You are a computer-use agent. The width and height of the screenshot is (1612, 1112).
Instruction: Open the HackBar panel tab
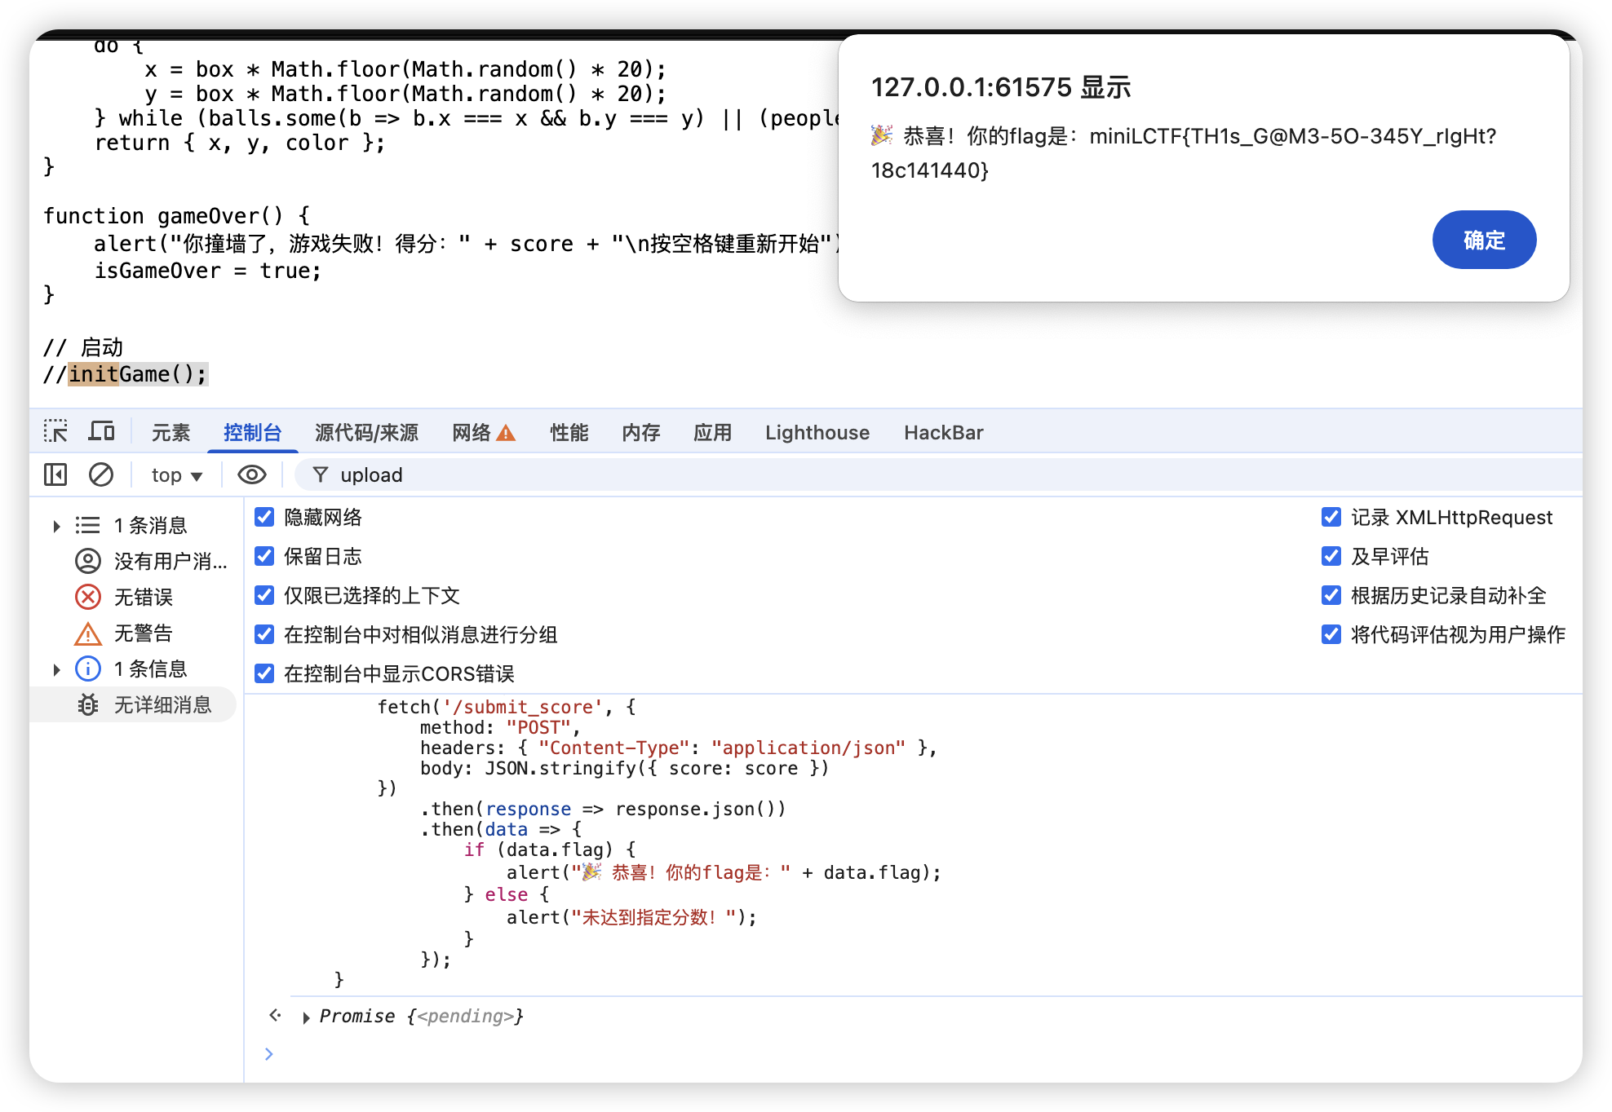point(943,432)
